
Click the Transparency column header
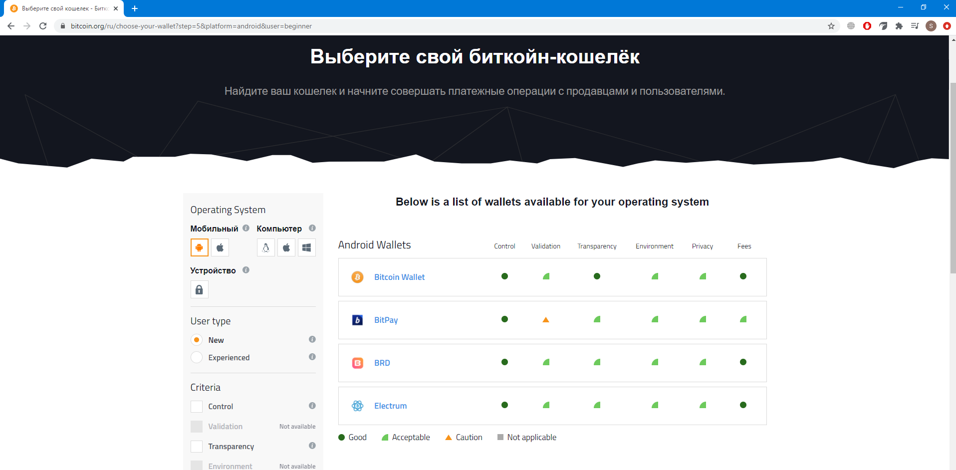pyautogui.click(x=597, y=246)
